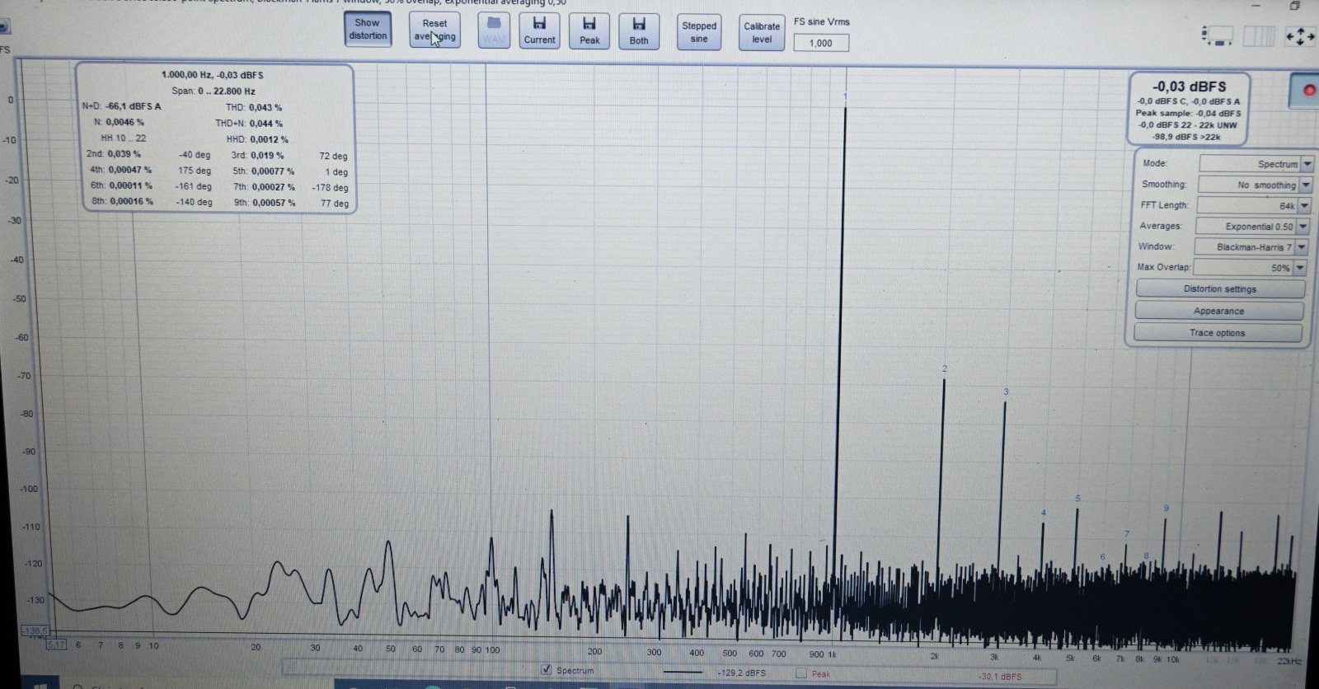1319x689 pixels.
Task: Click the THD+N: 0,044 % reading
Action: coord(249,124)
